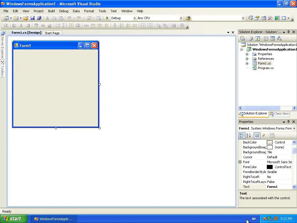Image resolution: width=297 pixels, height=223 pixels.
Task: Open Solution Explorer from the main toolbar icon
Action: coord(250,18)
